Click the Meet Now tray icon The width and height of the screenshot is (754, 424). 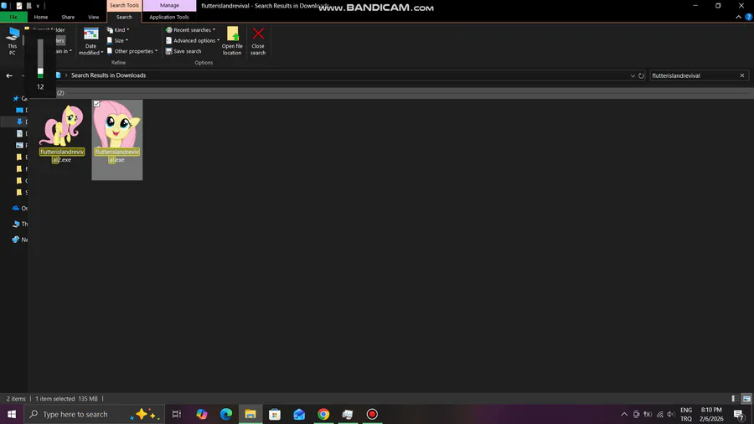click(636, 415)
